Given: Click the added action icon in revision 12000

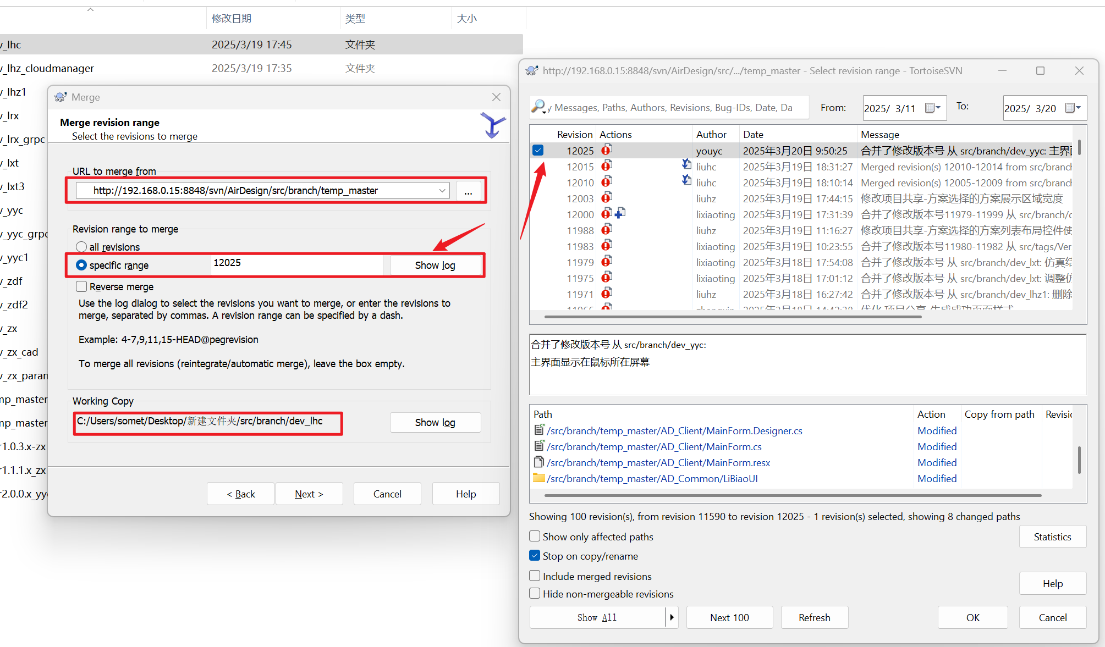Looking at the screenshot, I should (x=620, y=213).
